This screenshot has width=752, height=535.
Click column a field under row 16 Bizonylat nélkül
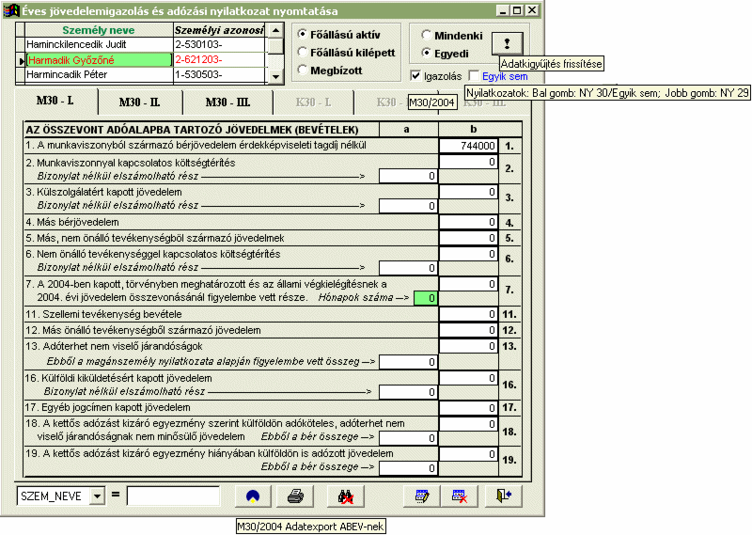pyautogui.click(x=408, y=392)
